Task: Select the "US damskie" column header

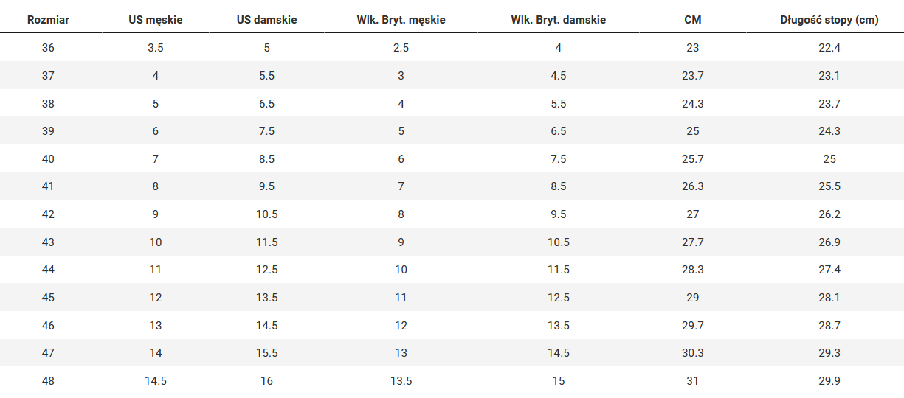Action: 267,20
